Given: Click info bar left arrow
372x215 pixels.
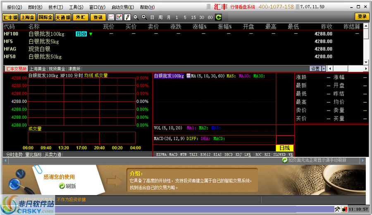Looking at the screenshot, I should click(5, 160).
